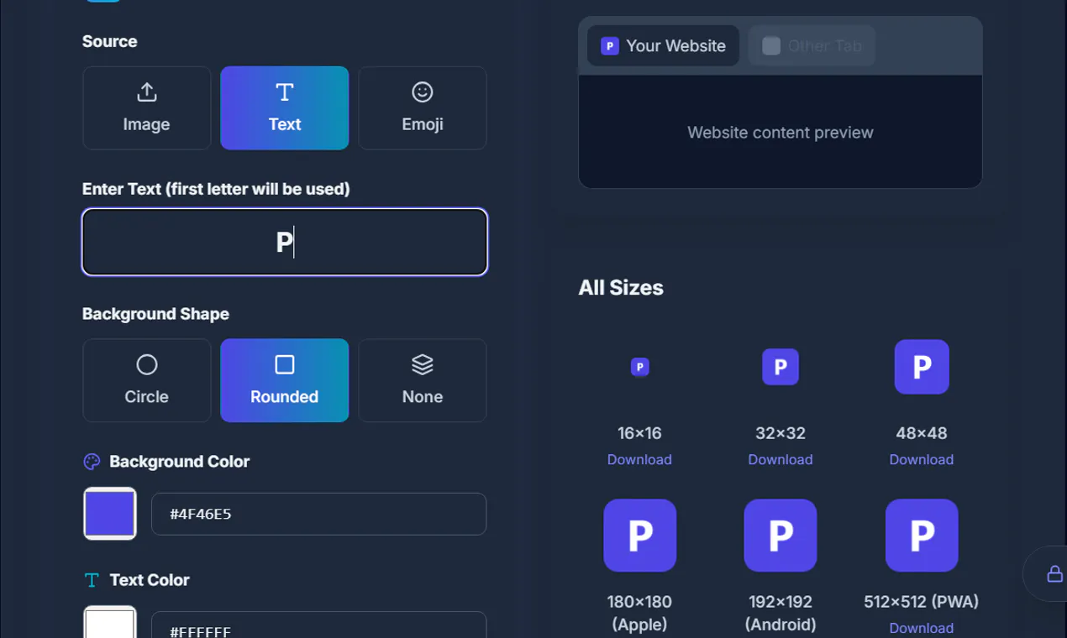1067x638 pixels.
Task: Click the 180×180 Apple icon preview
Action: (639, 536)
